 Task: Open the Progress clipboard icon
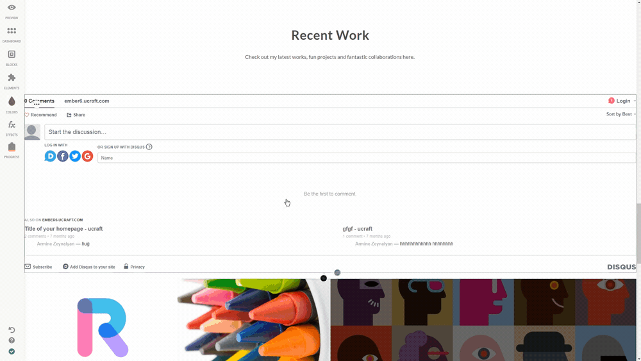point(12,147)
